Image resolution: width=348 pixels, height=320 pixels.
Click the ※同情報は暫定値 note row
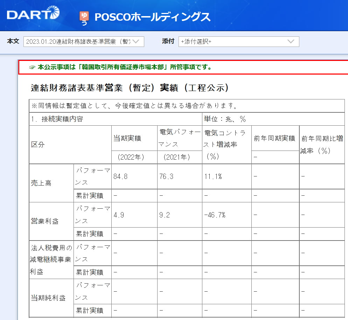tap(187, 106)
